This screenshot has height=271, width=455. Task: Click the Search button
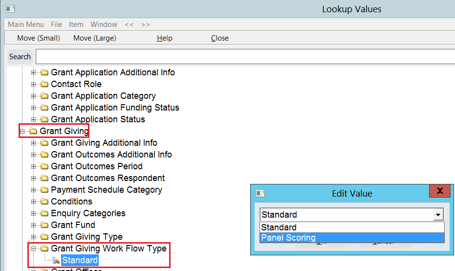[20, 56]
